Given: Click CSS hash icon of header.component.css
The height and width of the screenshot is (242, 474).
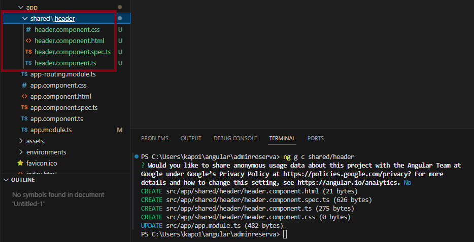Looking at the screenshot, I should click(x=28, y=29).
